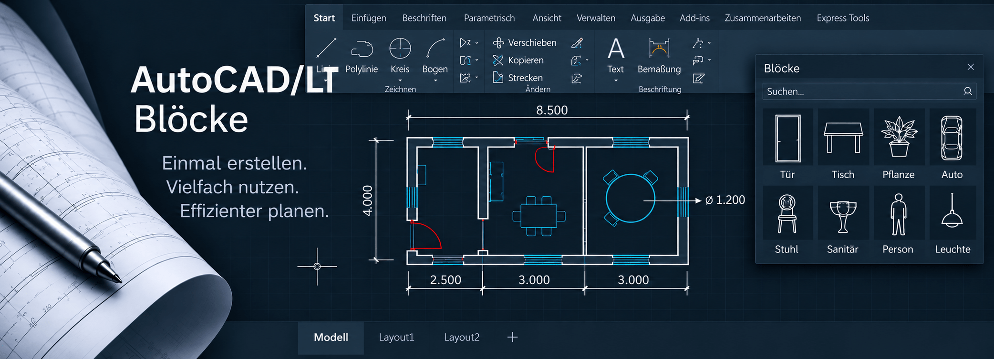The height and width of the screenshot is (359, 994).
Task: Expand the Zeichnen panel title
Action: point(400,89)
